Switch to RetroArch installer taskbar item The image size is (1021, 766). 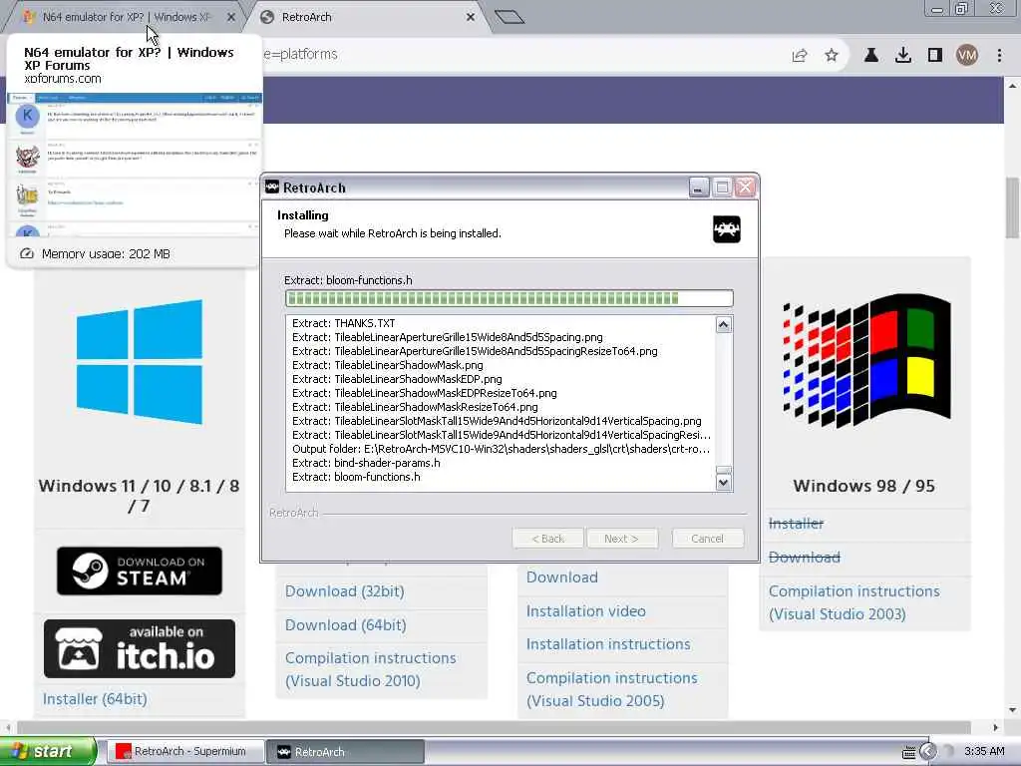(x=346, y=752)
